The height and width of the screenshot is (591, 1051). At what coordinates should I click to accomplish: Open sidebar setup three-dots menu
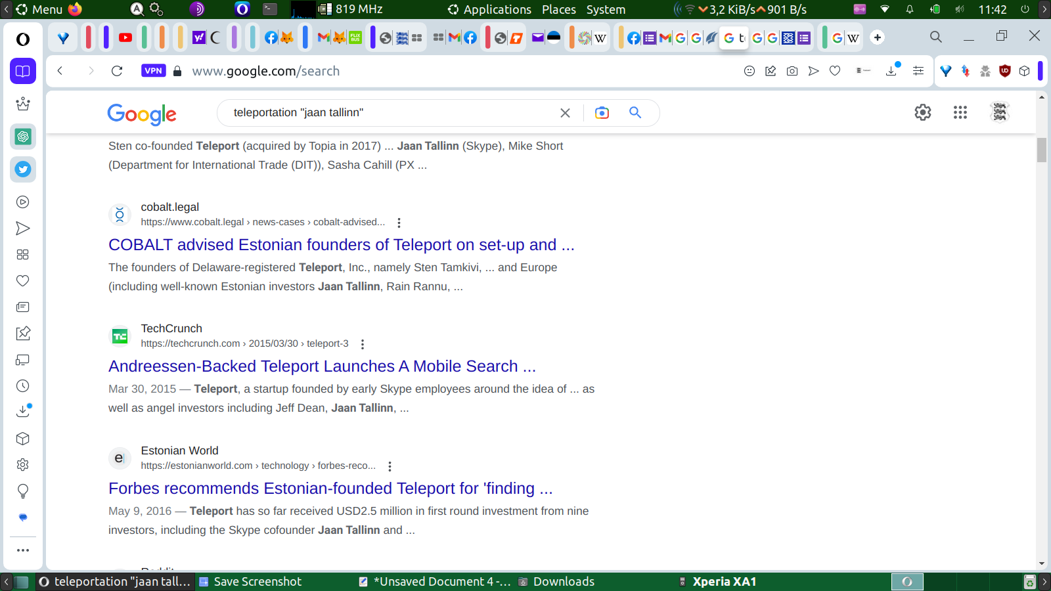[x=23, y=550]
